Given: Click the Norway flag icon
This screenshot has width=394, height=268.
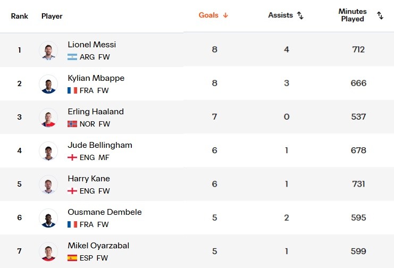Looking at the screenshot, I should 72,124.
